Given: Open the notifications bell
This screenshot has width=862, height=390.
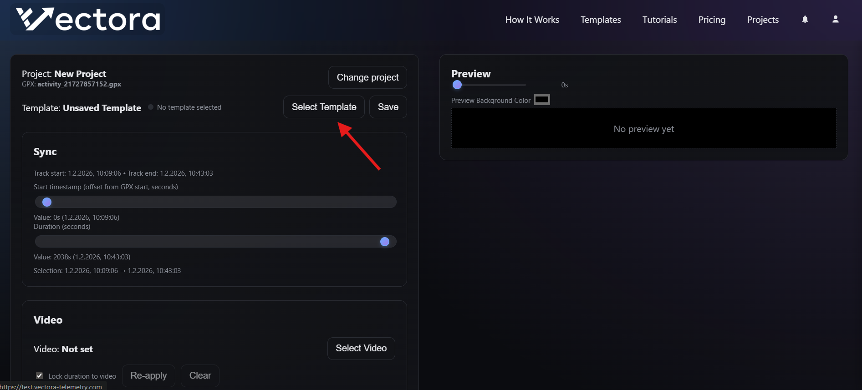Looking at the screenshot, I should point(805,19).
